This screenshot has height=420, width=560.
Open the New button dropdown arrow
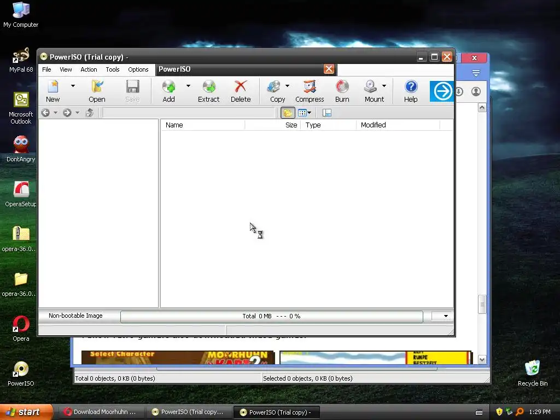pos(73,86)
